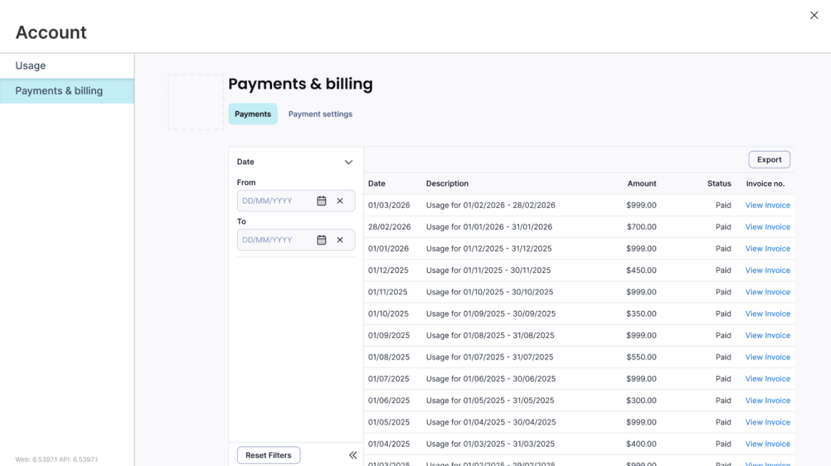
Task: Click 'Usage for 01/07/2025 - 31/07/2025' description
Action: click(490, 358)
